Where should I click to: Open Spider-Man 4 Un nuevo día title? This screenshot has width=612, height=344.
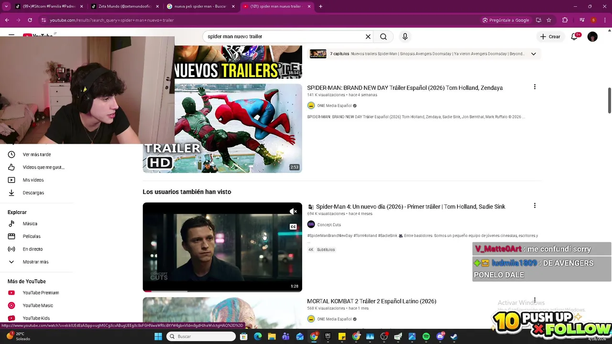[411, 207]
